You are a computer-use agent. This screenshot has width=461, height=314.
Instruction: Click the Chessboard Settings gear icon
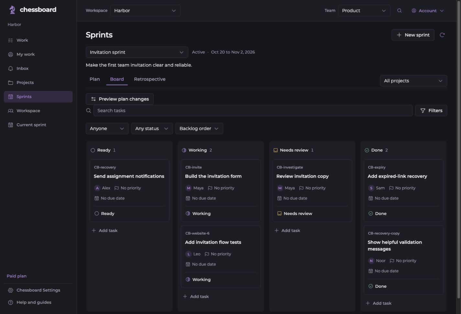coord(10,290)
